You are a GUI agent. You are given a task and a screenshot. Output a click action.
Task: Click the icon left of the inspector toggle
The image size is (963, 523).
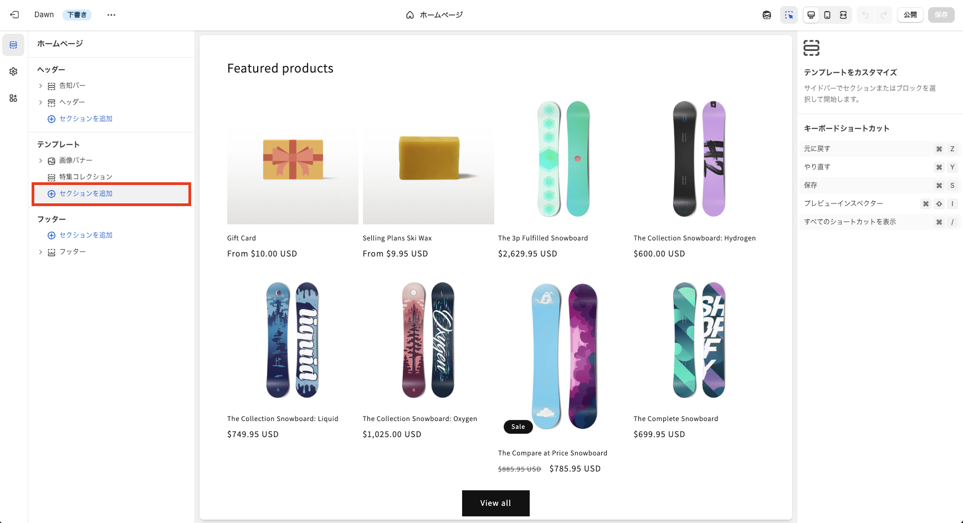(767, 15)
